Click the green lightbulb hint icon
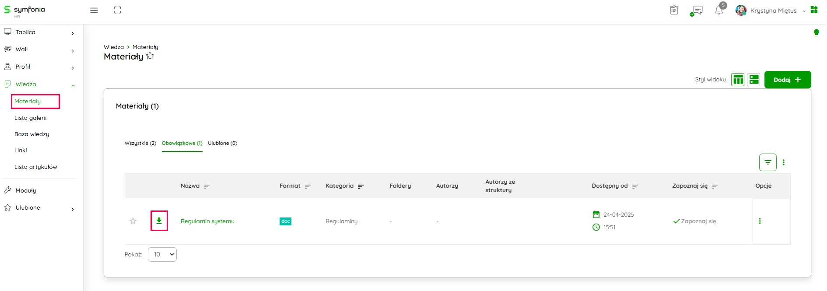Screen dimensions: 827x291 [x=816, y=32]
